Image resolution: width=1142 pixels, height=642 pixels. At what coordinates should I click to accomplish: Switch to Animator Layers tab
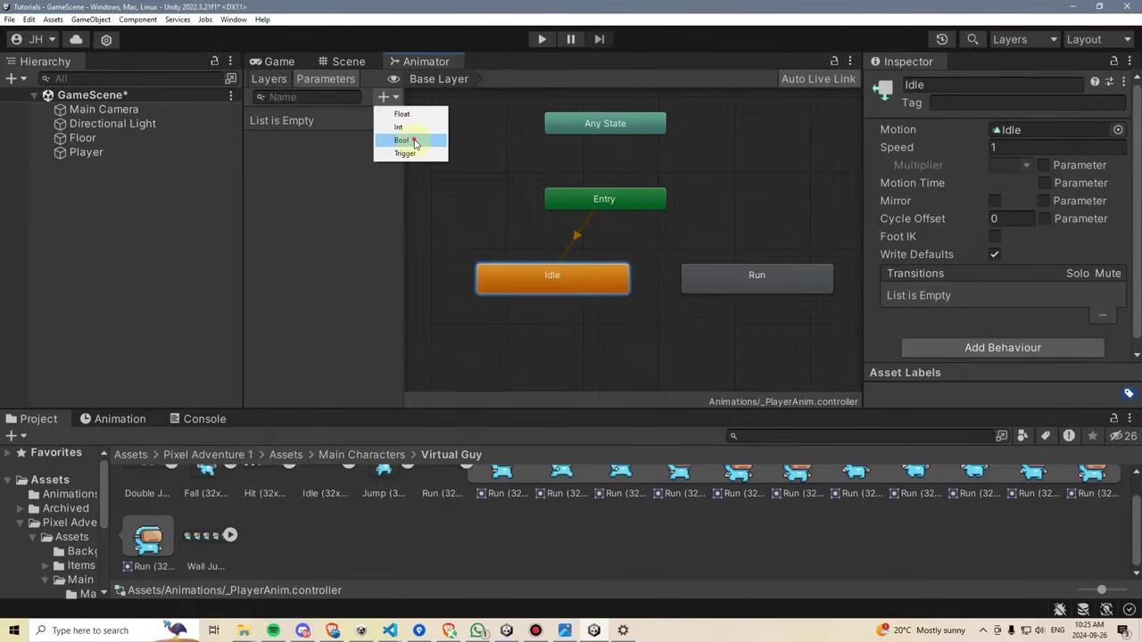pyautogui.click(x=269, y=78)
